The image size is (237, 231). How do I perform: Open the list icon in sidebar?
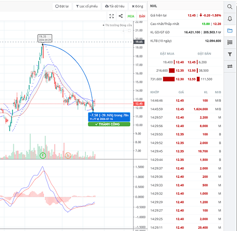pyautogui.click(x=230, y=43)
